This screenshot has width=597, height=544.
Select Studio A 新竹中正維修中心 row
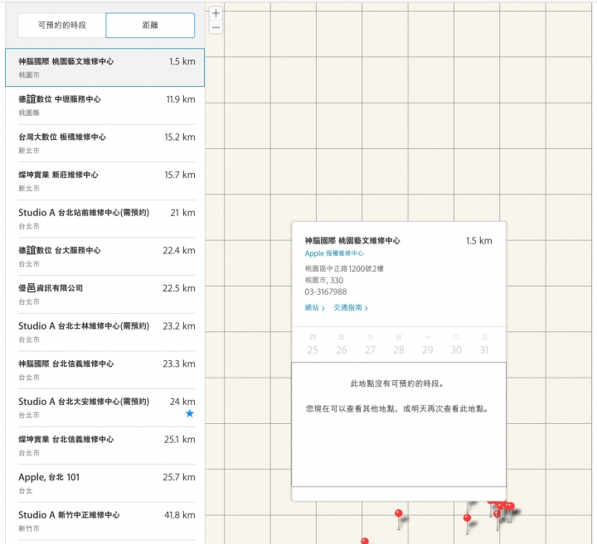pos(107,521)
